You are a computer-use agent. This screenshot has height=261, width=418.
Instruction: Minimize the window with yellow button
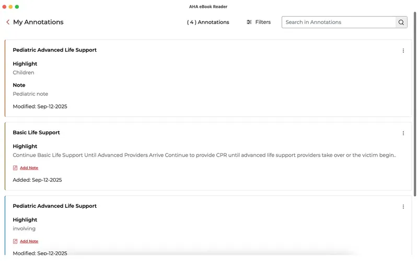(10, 7)
